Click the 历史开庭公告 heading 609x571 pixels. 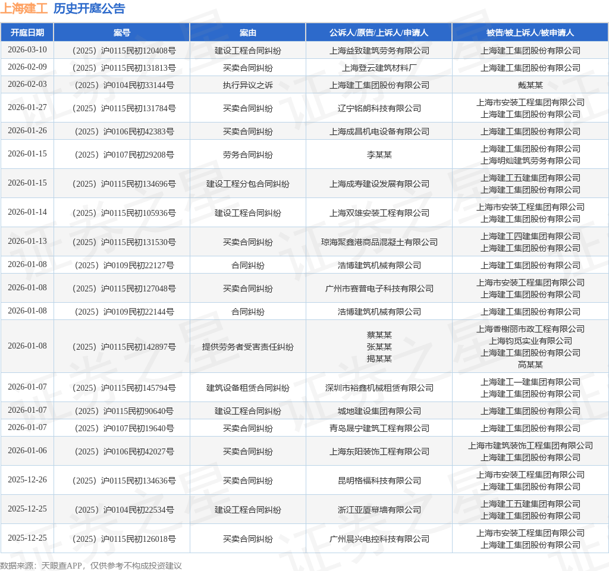pyautogui.click(x=89, y=8)
